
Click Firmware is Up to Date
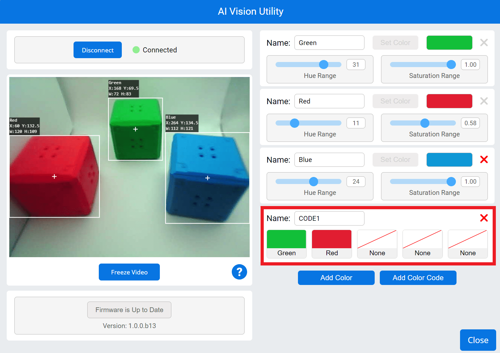pos(129,310)
